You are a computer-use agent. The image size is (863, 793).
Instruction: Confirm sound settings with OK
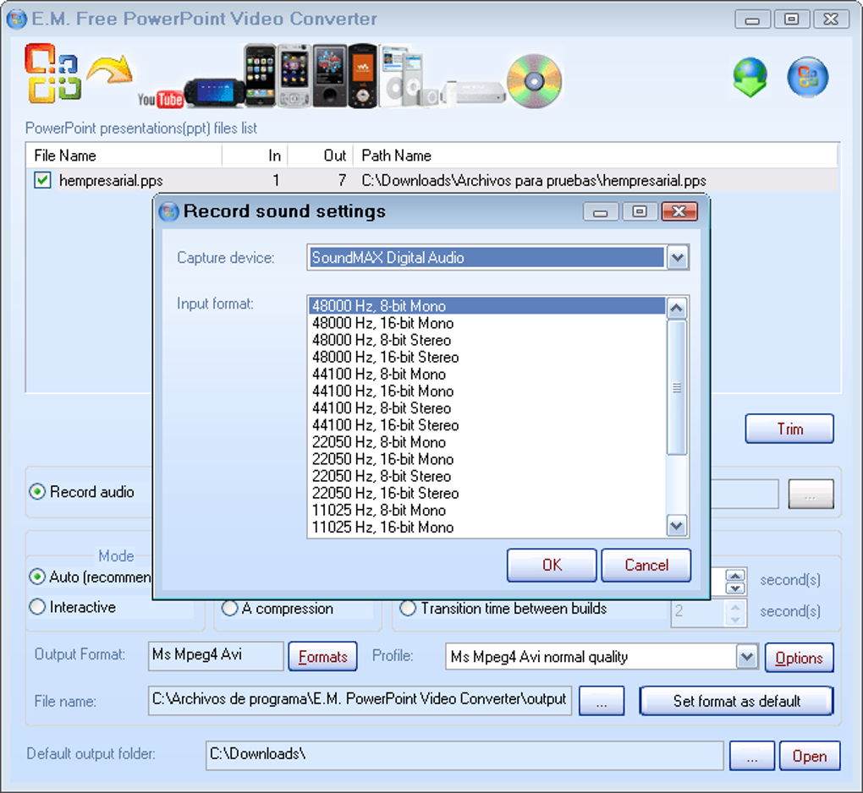pyautogui.click(x=552, y=565)
